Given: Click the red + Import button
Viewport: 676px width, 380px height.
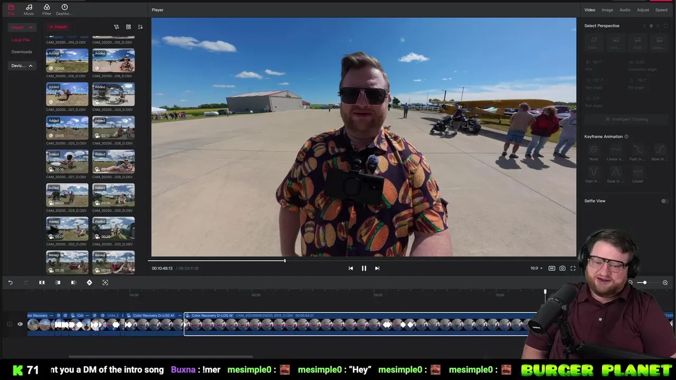Looking at the screenshot, I should coord(58,27).
